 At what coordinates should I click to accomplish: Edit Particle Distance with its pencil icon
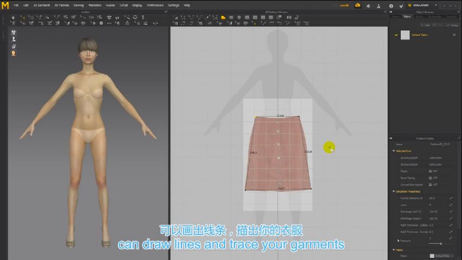451,198
